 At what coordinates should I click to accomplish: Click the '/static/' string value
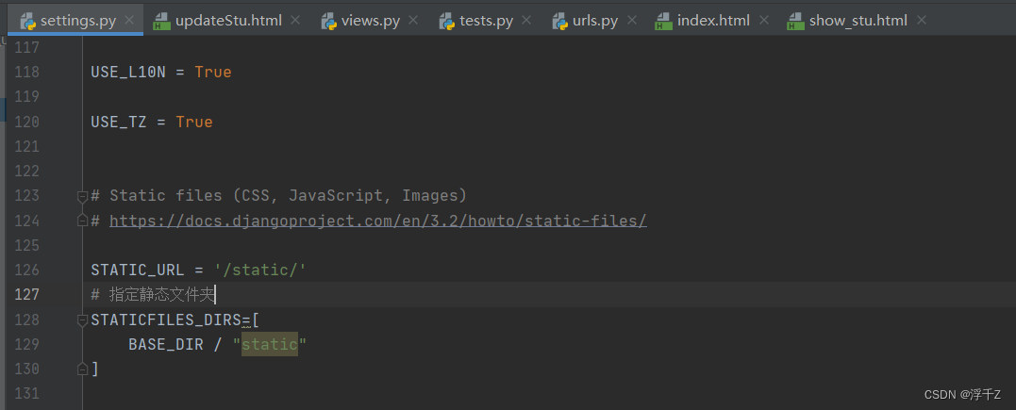pos(259,270)
